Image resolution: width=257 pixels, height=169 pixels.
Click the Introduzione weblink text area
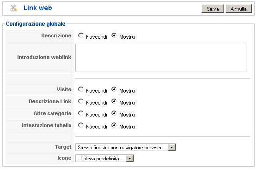point(161,58)
